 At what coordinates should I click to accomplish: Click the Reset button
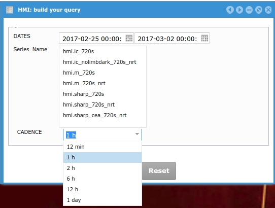coord(159,171)
